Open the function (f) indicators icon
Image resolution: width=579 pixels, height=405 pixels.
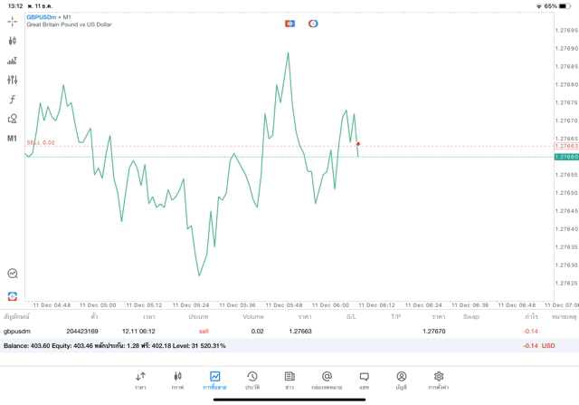[13, 99]
